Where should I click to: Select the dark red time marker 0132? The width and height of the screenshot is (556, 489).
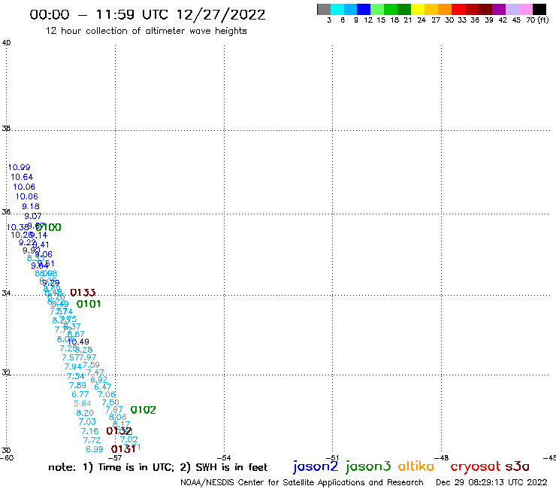(x=119, y=431)
